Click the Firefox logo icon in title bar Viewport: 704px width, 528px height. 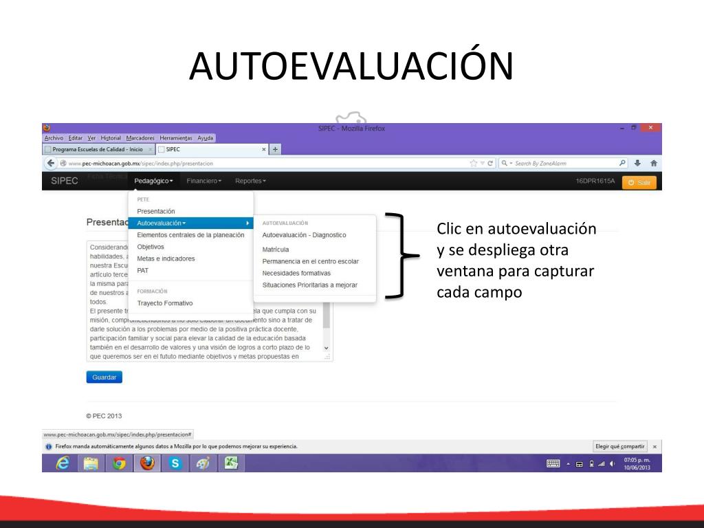47,128
